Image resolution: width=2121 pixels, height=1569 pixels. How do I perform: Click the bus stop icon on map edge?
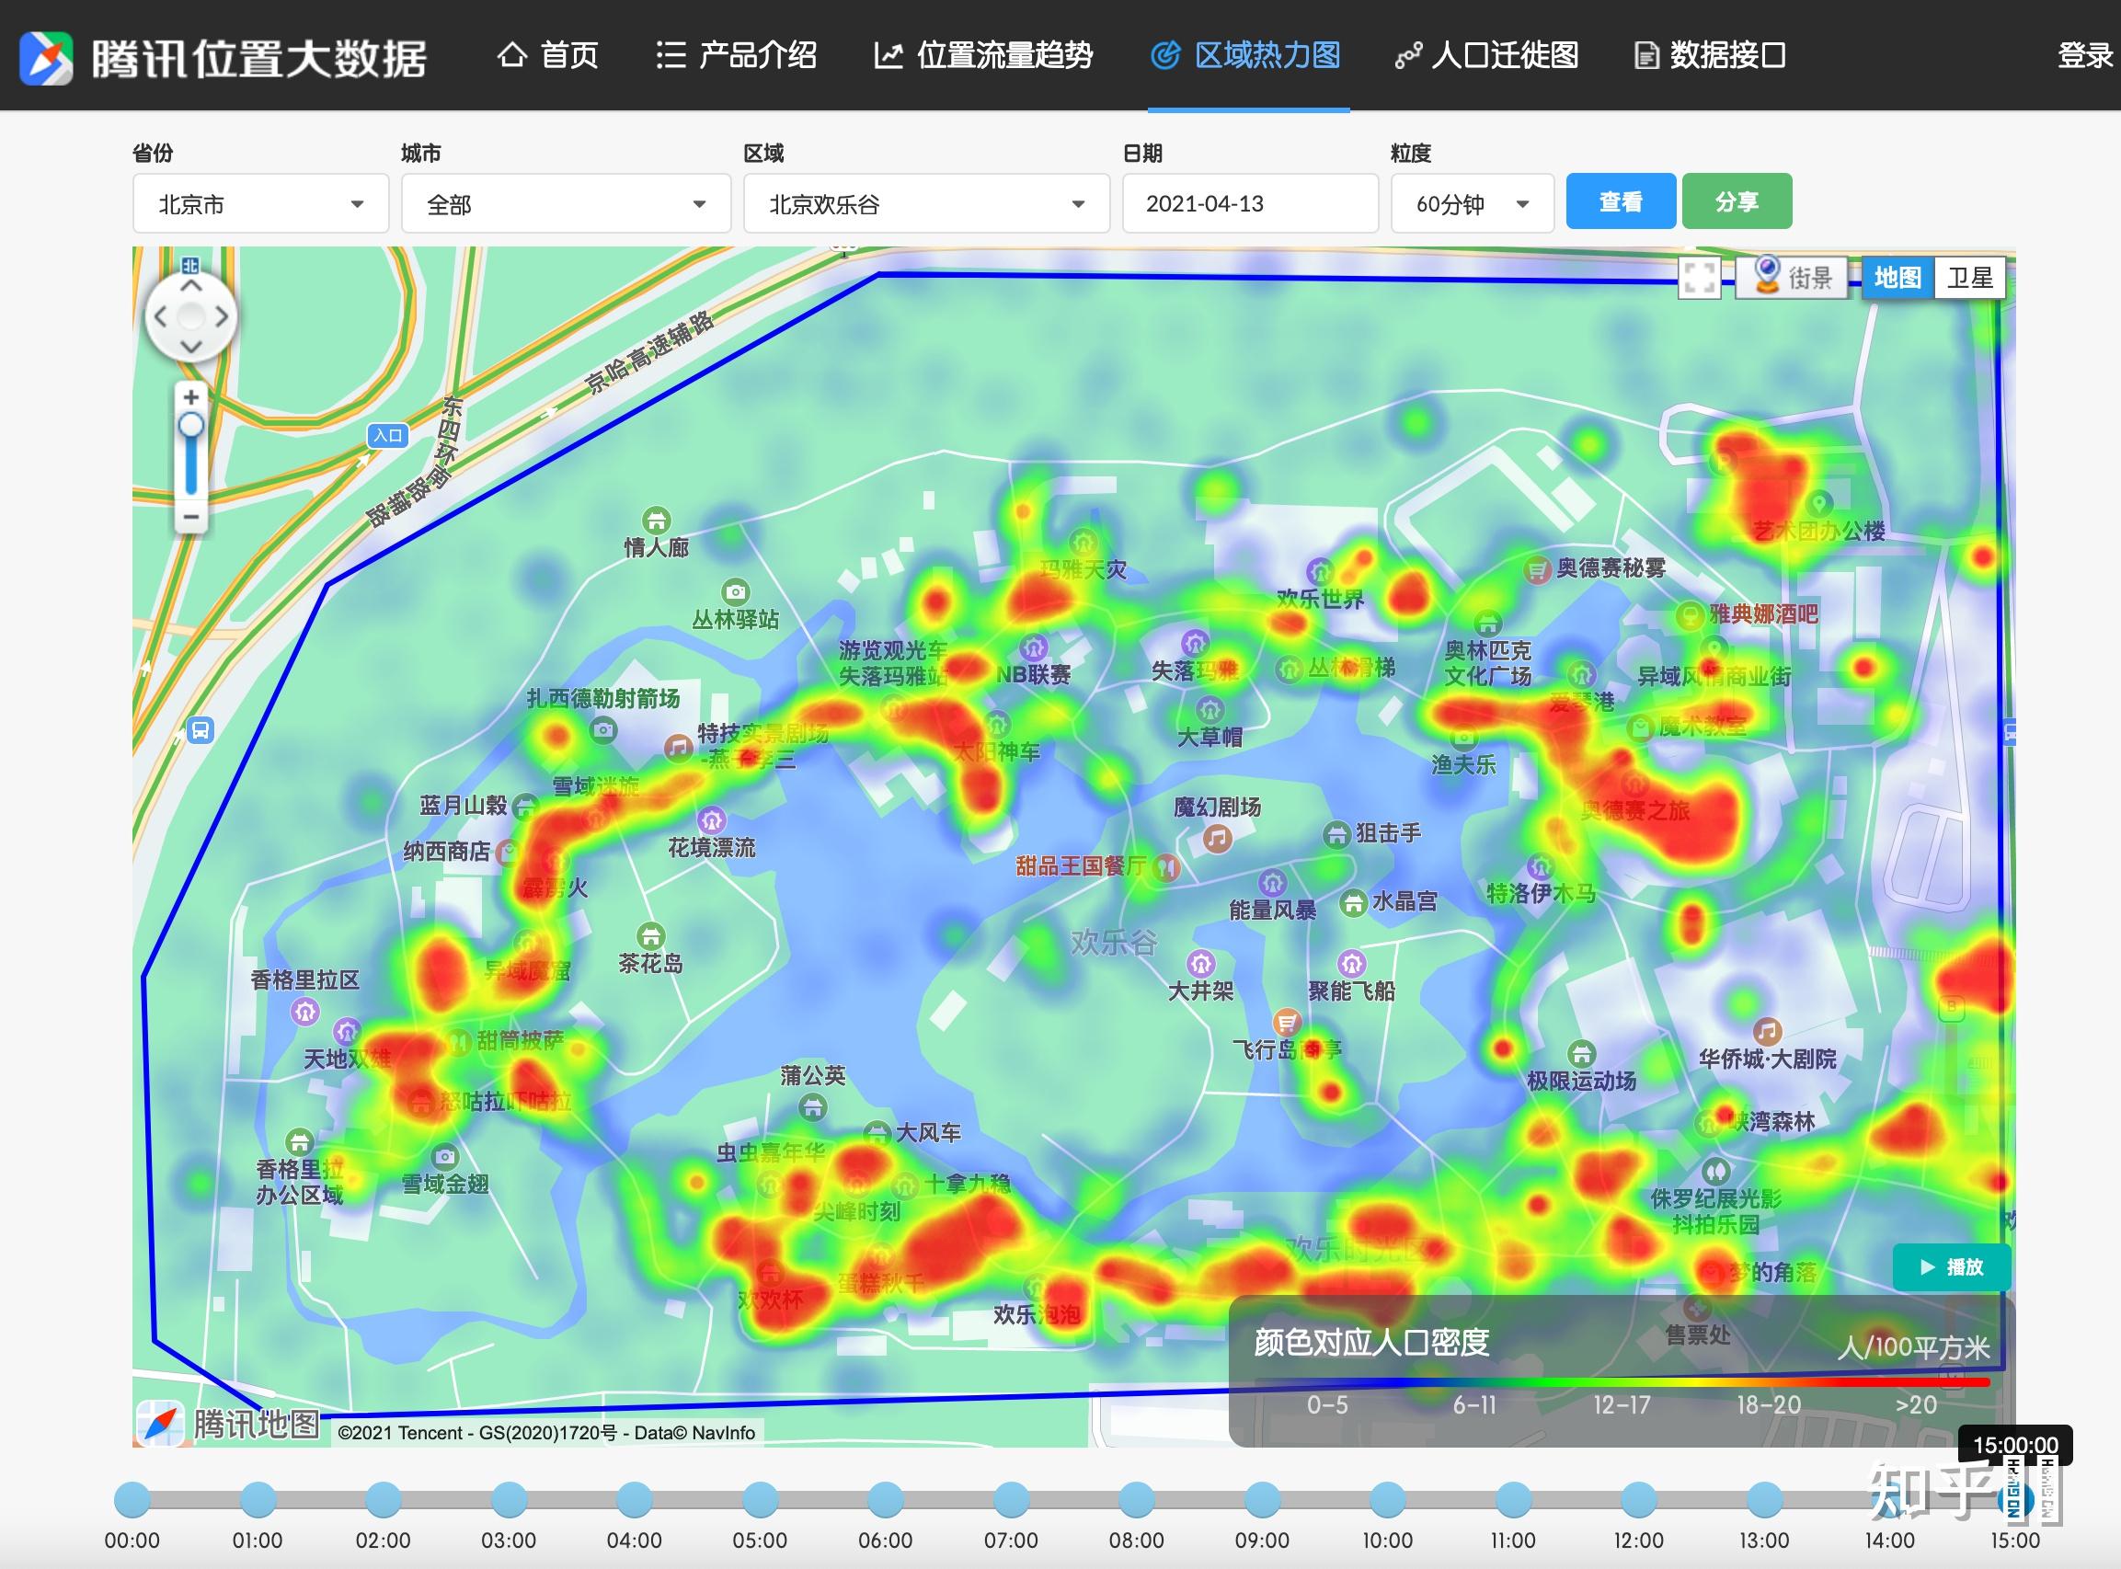(201, 730)
